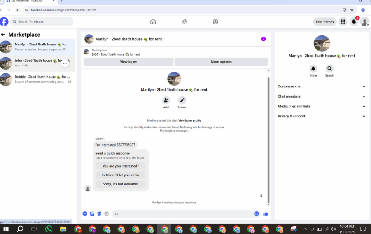Image resolution: width=371 pixels, height=234 pixels.
Task: Open the purple conversation info icon
Action: coord(263,39)
